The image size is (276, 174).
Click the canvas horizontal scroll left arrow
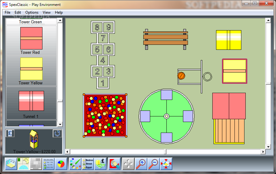(67, 152)
